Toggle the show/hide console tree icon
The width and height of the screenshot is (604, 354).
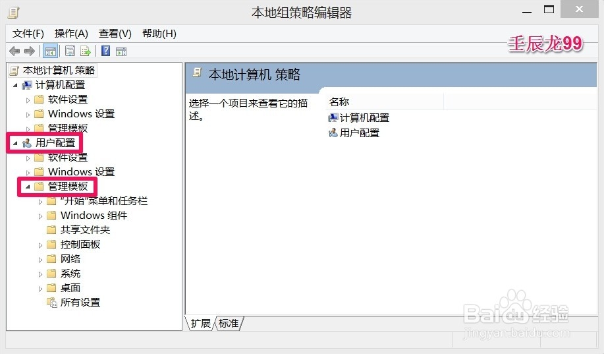51,51
